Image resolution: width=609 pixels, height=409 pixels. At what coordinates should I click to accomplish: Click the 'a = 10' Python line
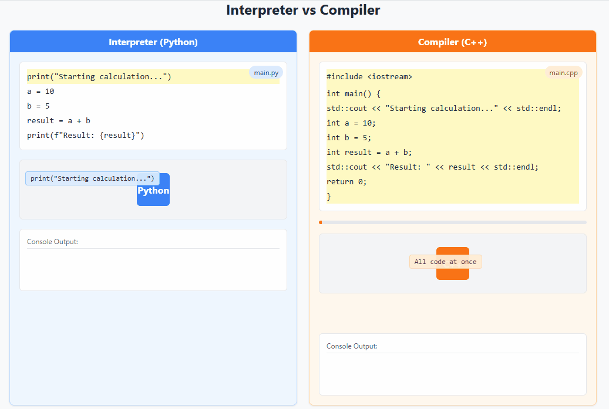click(x=153, y=91)
